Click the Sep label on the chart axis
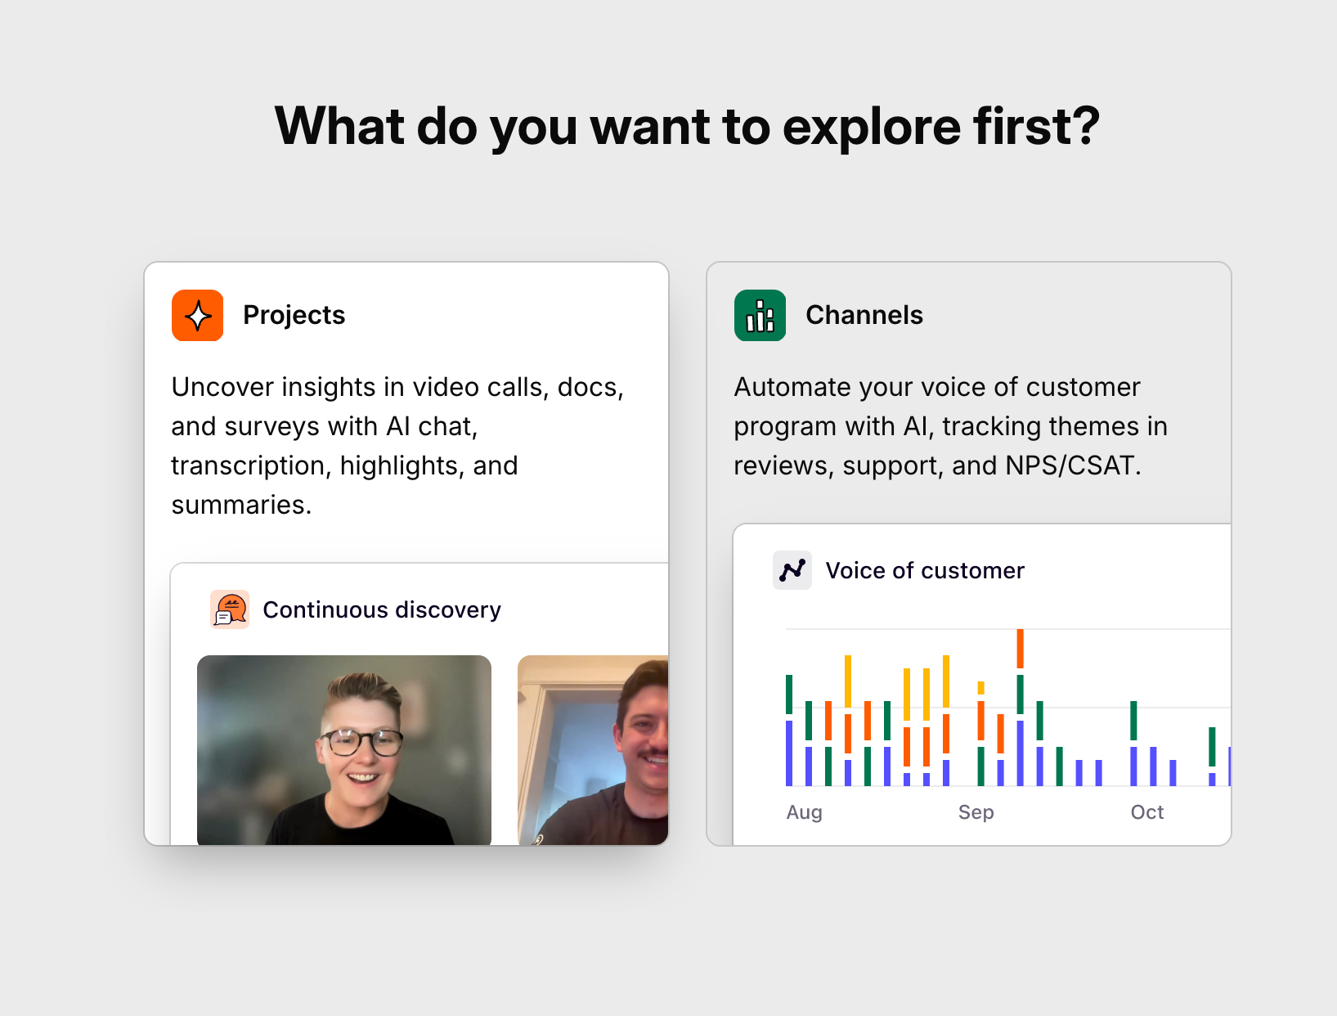 click(x=976, y=812)
